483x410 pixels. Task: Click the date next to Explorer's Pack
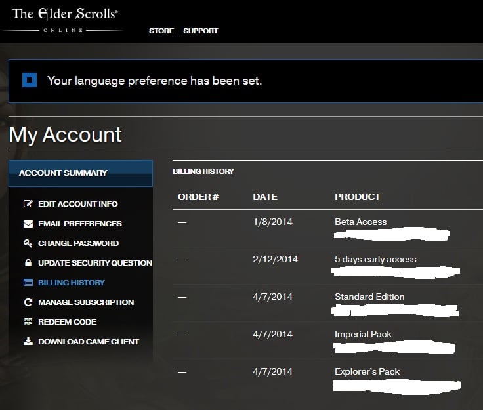272,371
